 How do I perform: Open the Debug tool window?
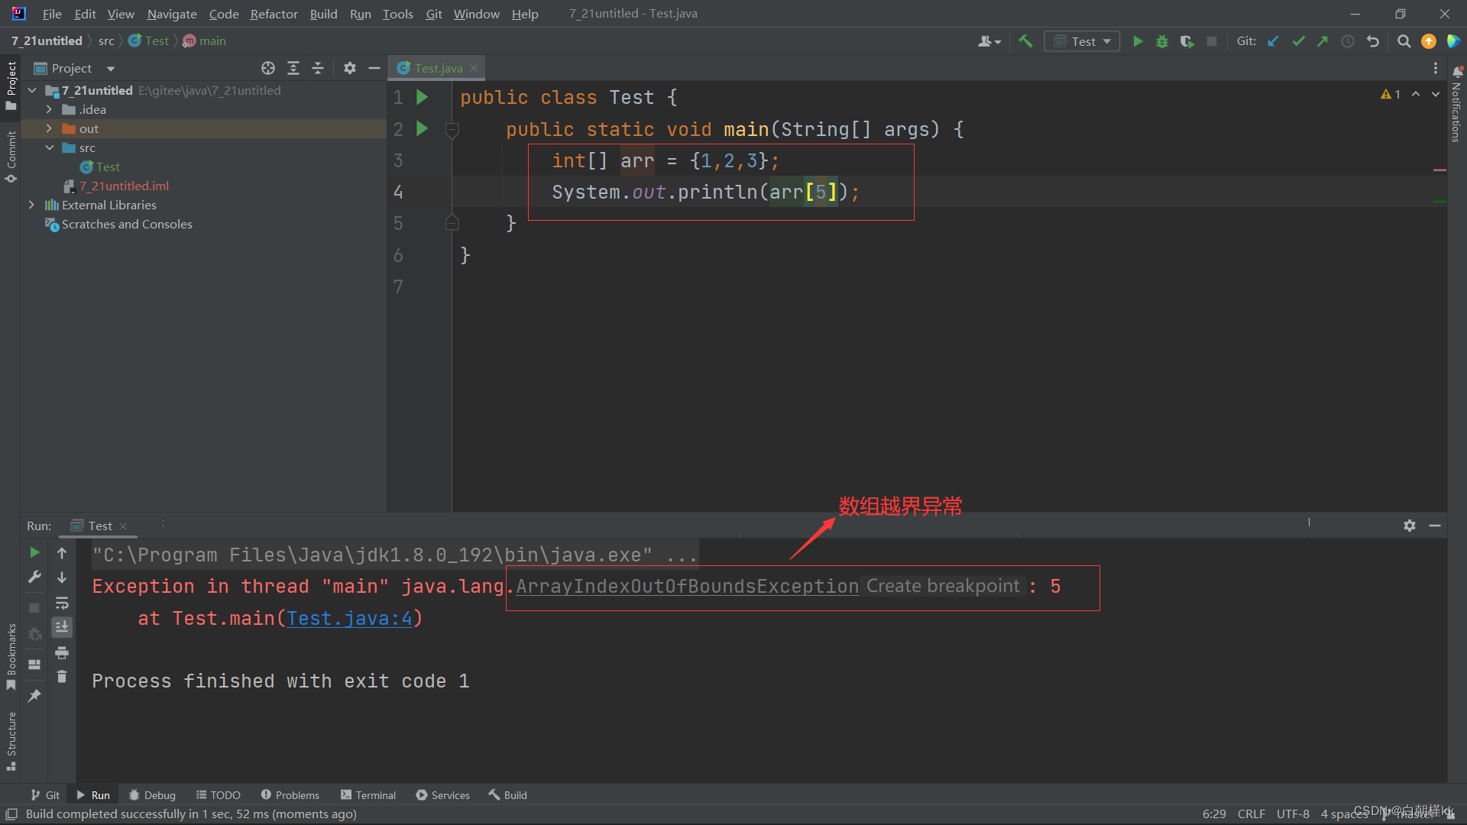(152, 795)
